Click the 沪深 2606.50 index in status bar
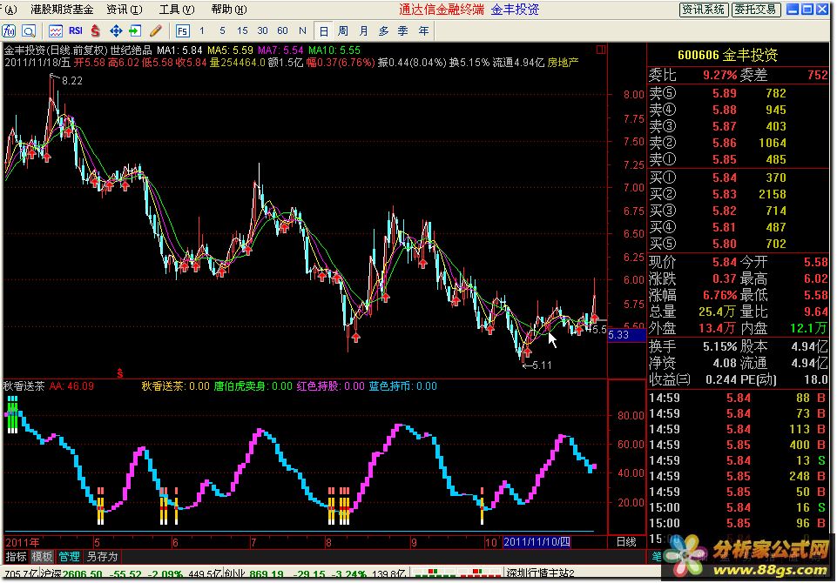The height and width of the screenshot is (583, 837). (72, 574)
